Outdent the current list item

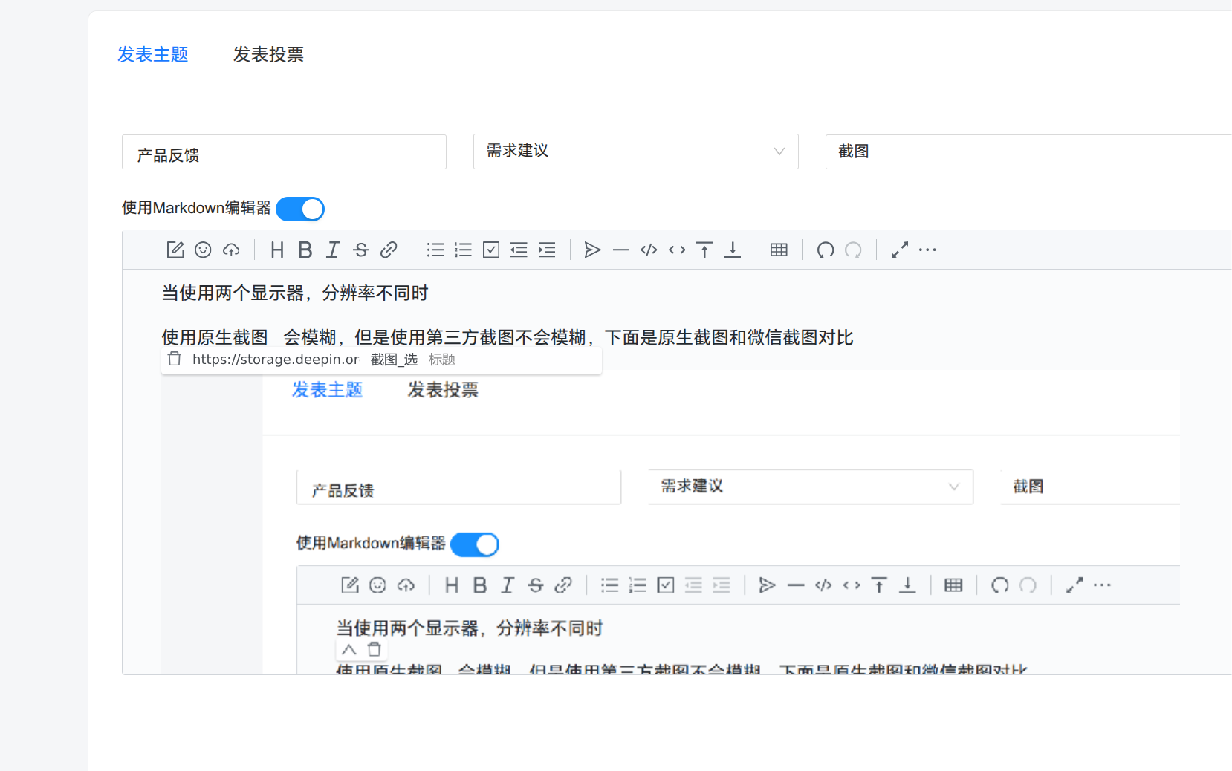[x=519, y=250]
